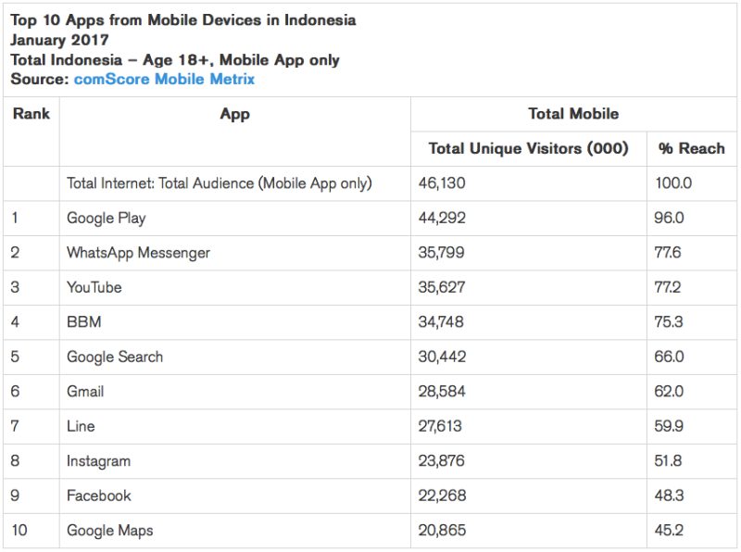Select the 46,130 total audience value
This screenshot has width=741, height=552.
tap(442, 182)
